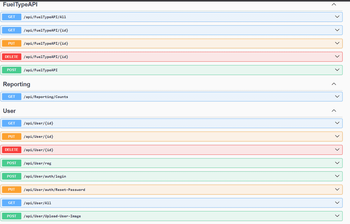Click the /api/User/Upload-User-Image path text
The width and height of the screenshot is (350, 224).
(52, 216)
